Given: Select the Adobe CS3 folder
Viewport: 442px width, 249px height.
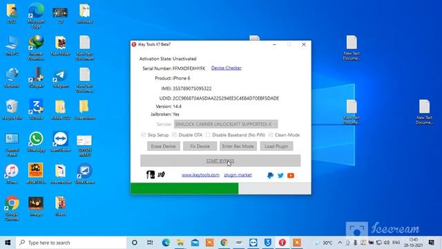Looking at the screenshot, I should pyautogui.click(x=60, y=109).
